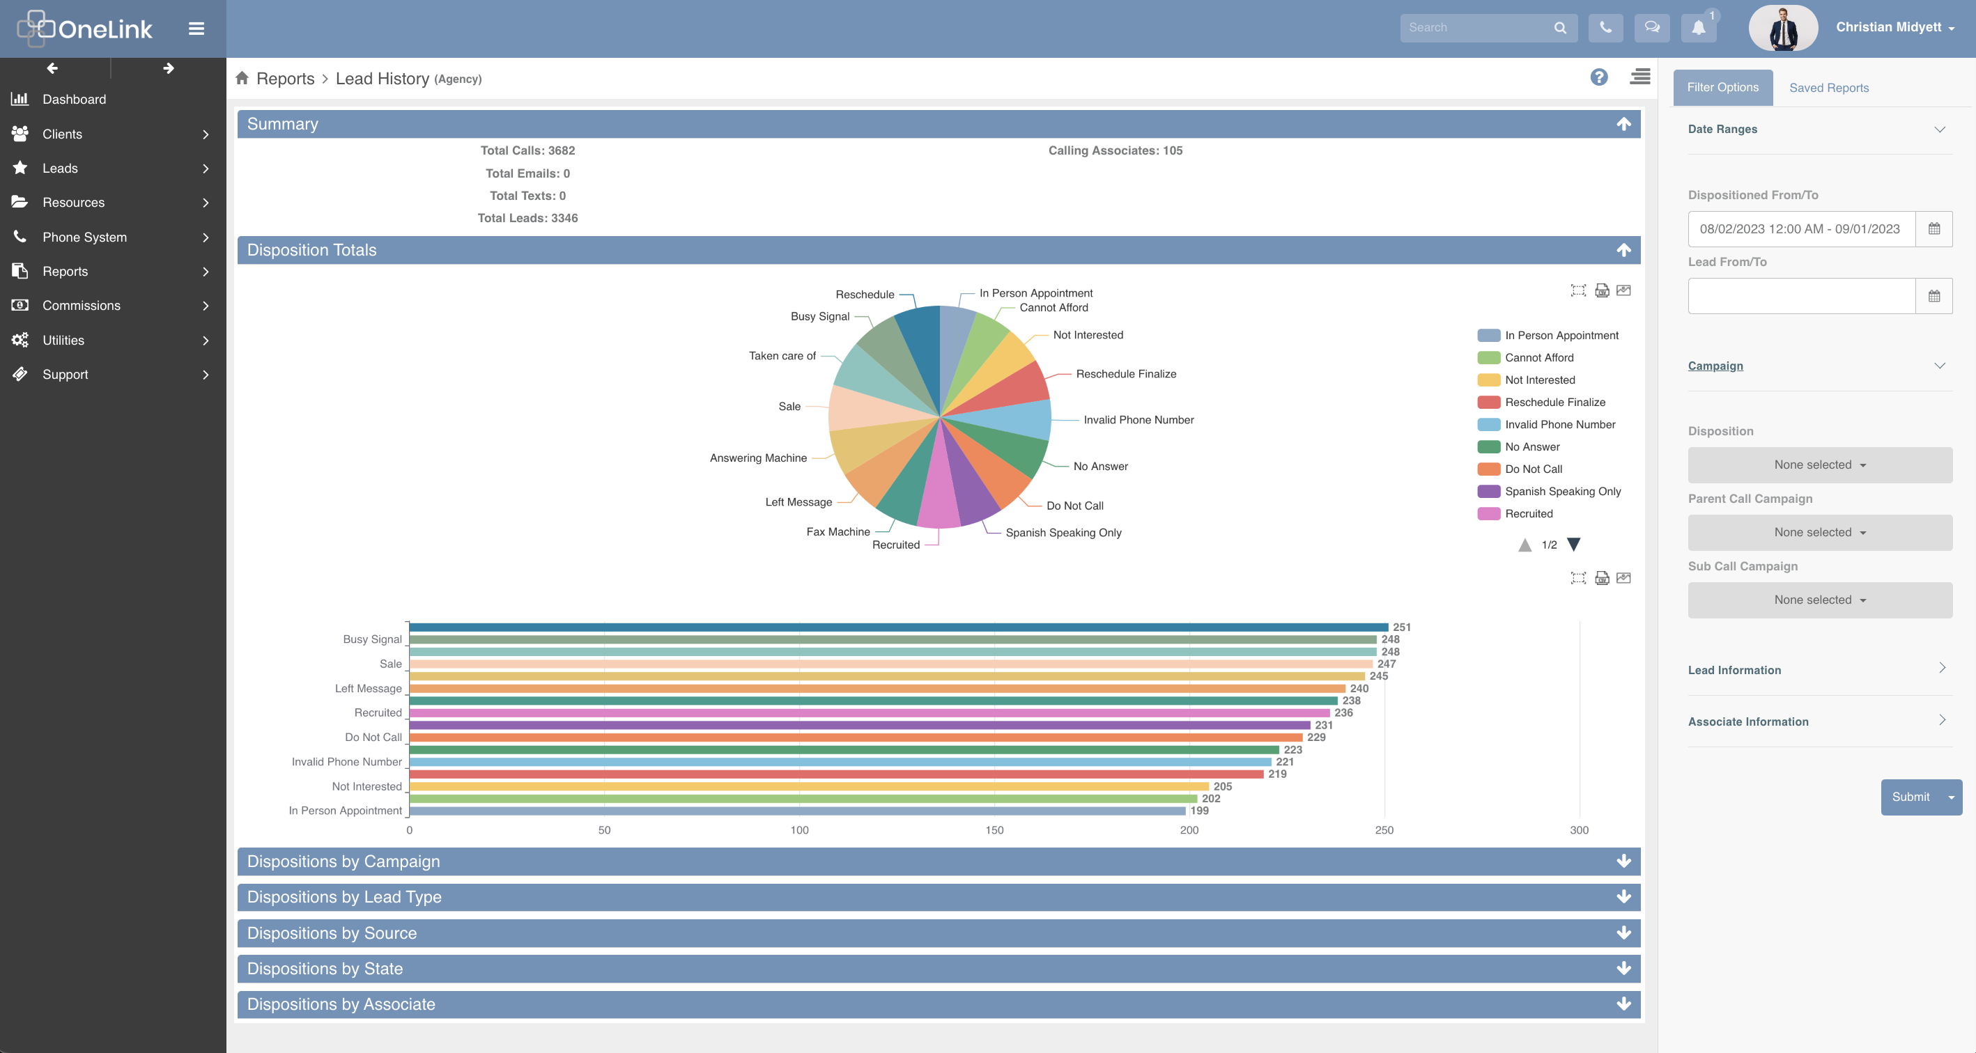Image resolution: width=1976 pixels, height=1053 pixels.
Task: Click the Recruited legend color swatch
Action: tap(1489, 513)
